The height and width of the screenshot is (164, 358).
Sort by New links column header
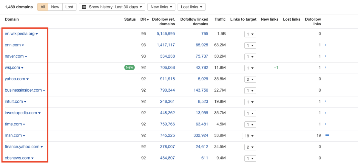[269, 19]
